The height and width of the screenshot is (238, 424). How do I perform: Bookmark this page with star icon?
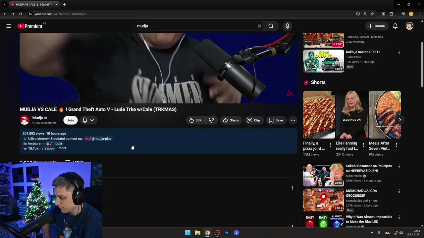pos(372,14)
